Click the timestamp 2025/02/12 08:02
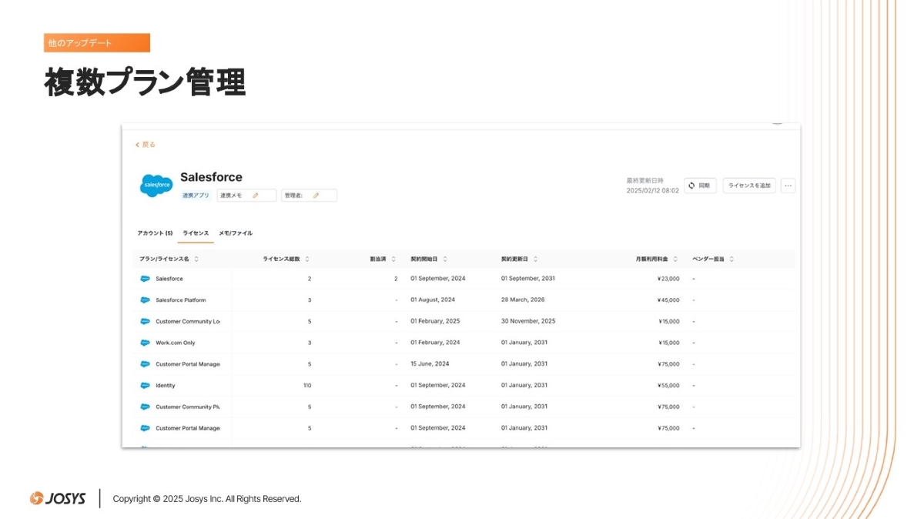This screenshot has height=519, width=924. click(x=653, y=190)
